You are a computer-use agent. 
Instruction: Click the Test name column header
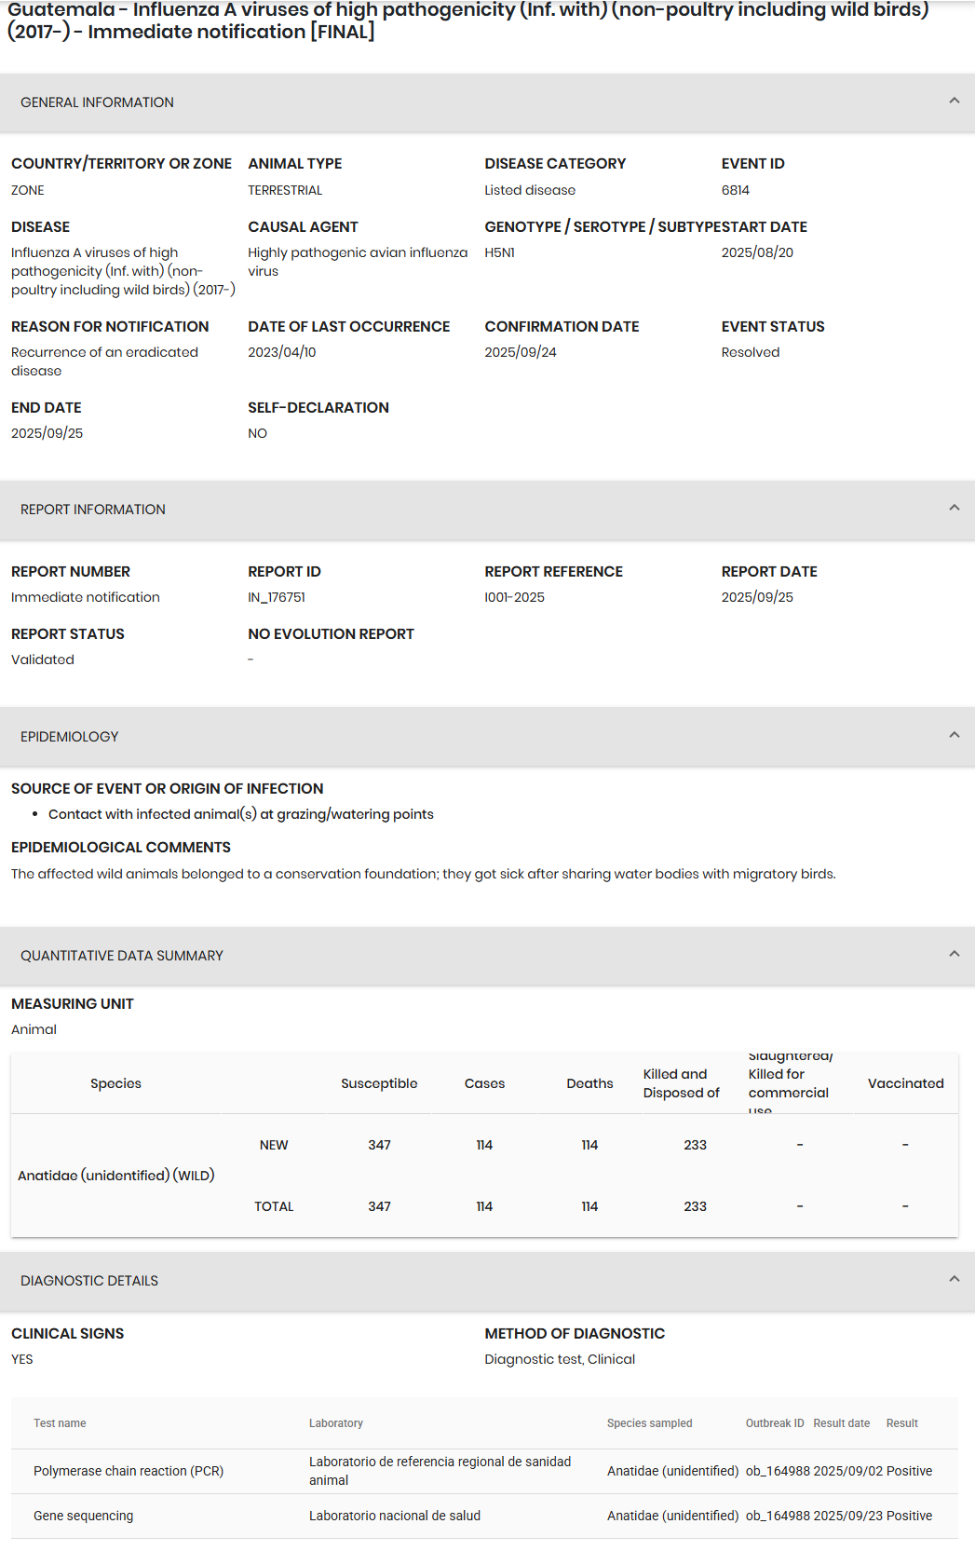coord(60,1423)
